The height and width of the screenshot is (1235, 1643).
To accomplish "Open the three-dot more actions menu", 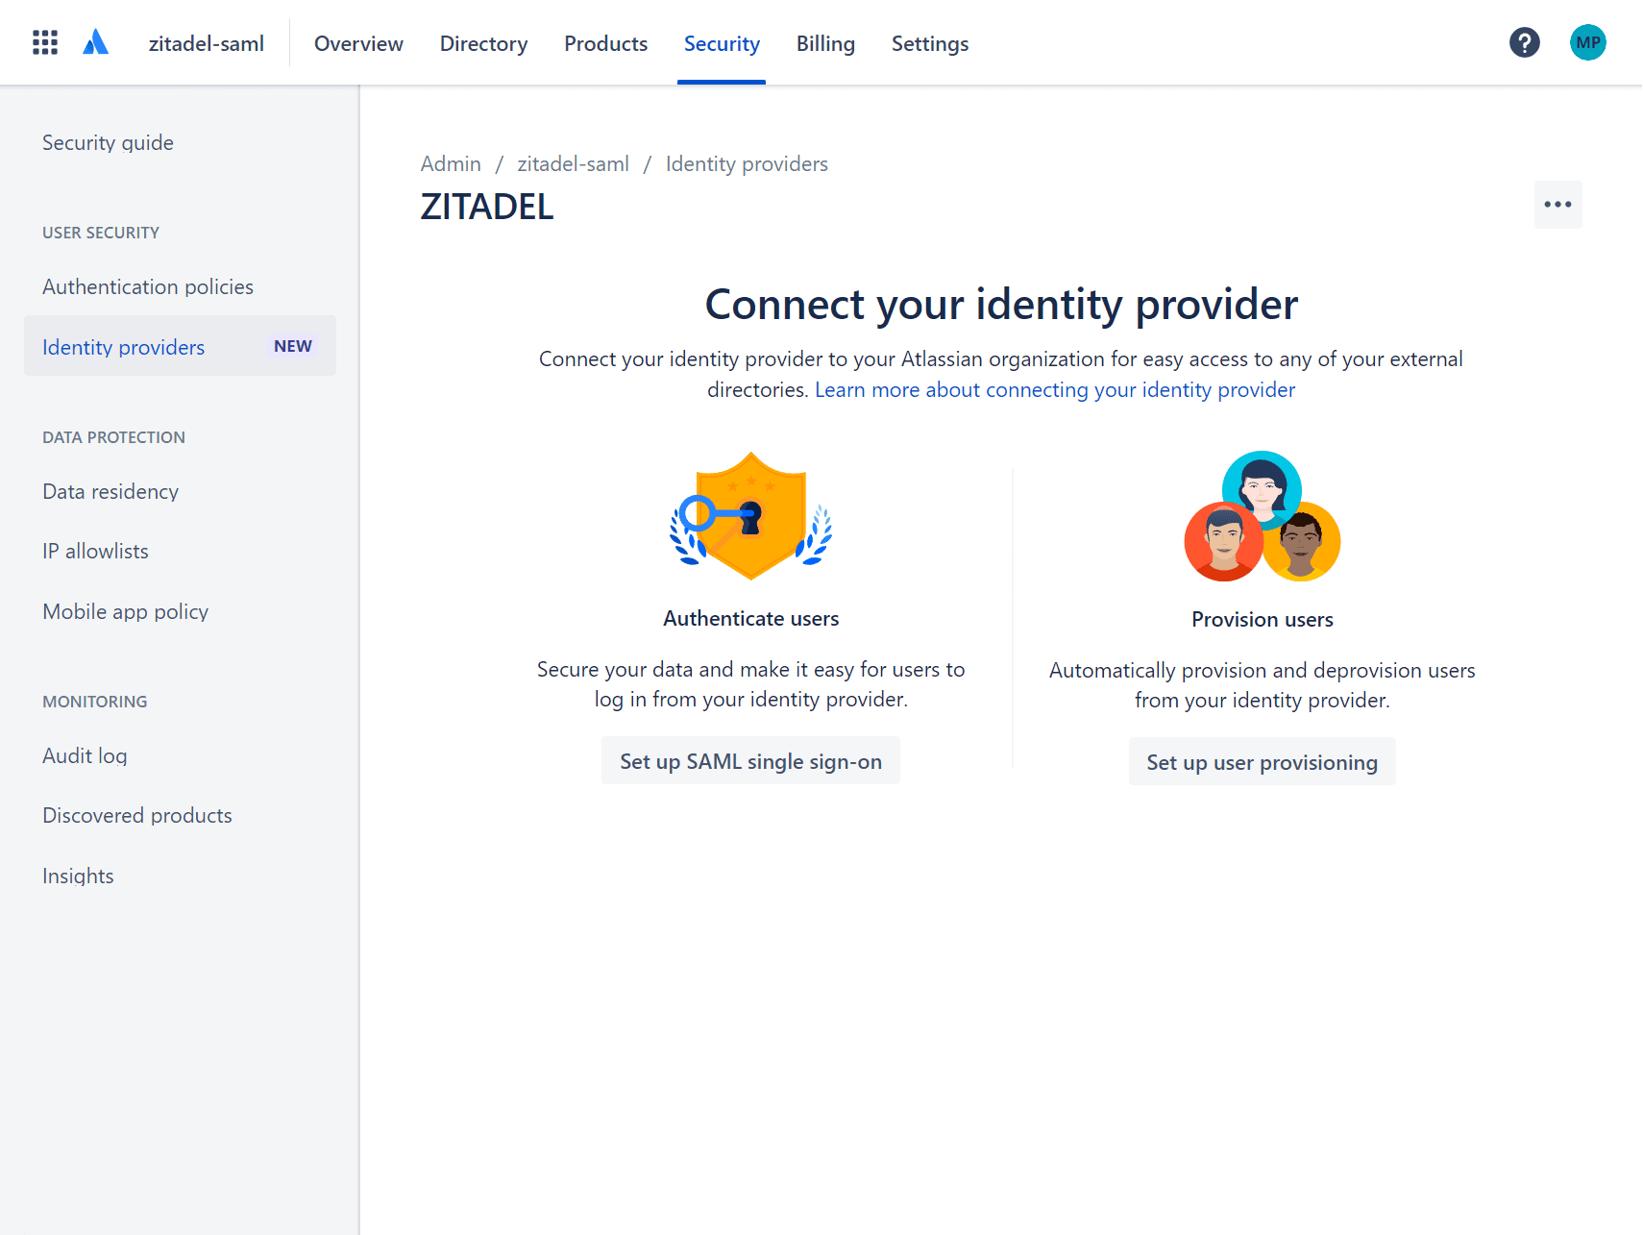I will (x=1557, y=205).
